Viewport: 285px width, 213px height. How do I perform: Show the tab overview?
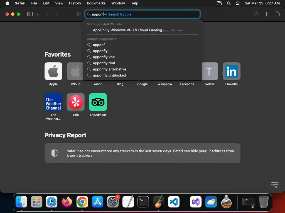277,14
